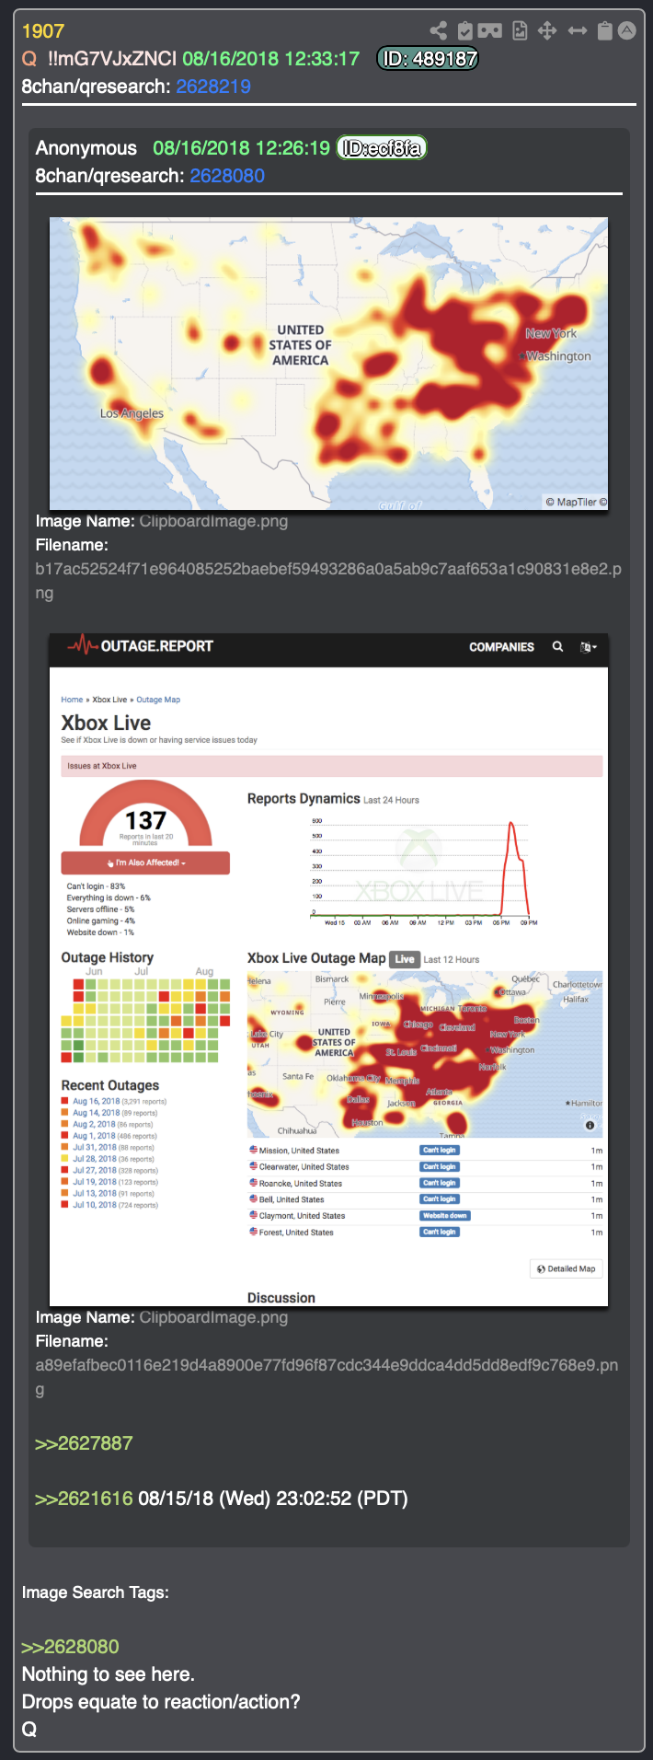Screen dimensions: 653x1760
Task: Follow the >>2627887 reply reference
Action: pyautogui.click(x=84, y=1443)
